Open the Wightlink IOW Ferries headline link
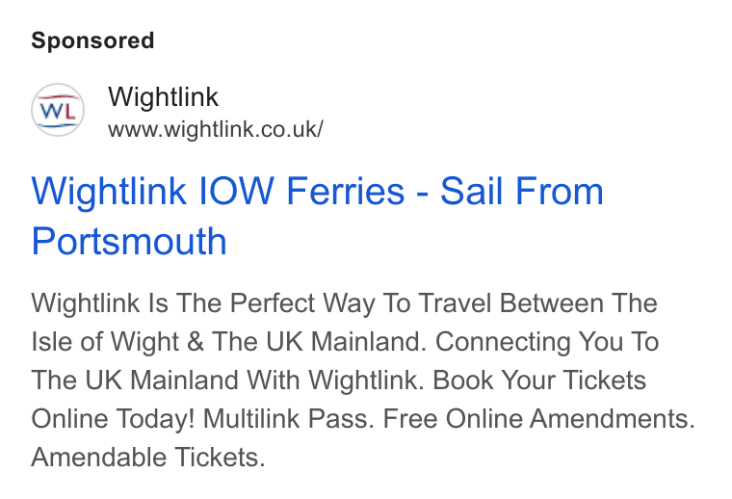Viewport: 732px width, 499px height. tap(318, 216)
